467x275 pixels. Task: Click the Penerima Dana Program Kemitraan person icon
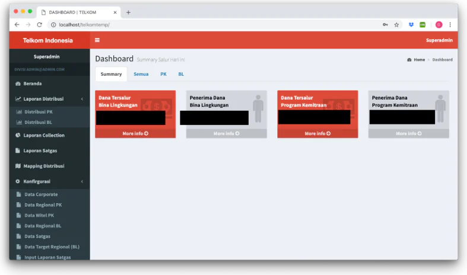click(440, 108)
